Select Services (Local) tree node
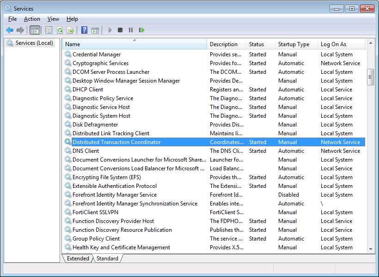Viewport: 379px width, 277px height. pos(30,43)
